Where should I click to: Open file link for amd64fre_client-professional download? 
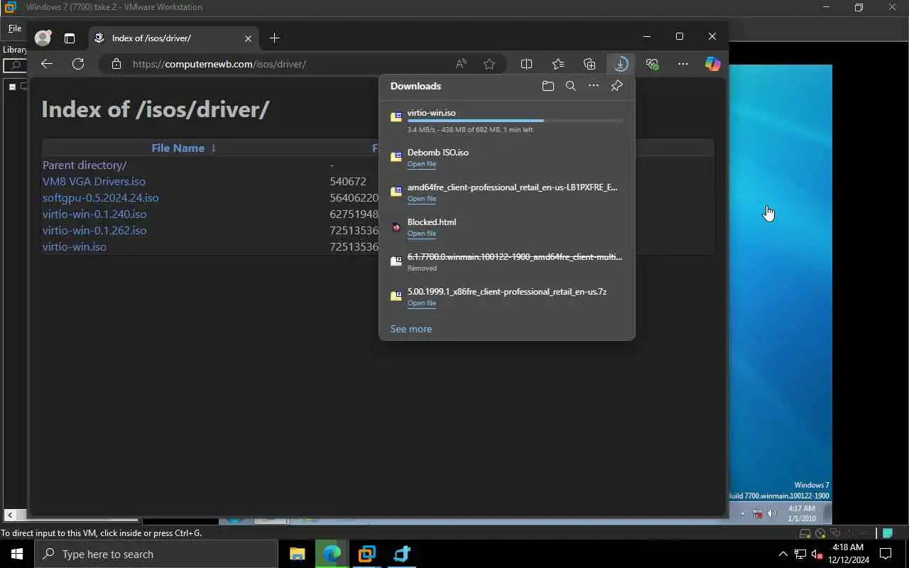click(x=422, y=199)
